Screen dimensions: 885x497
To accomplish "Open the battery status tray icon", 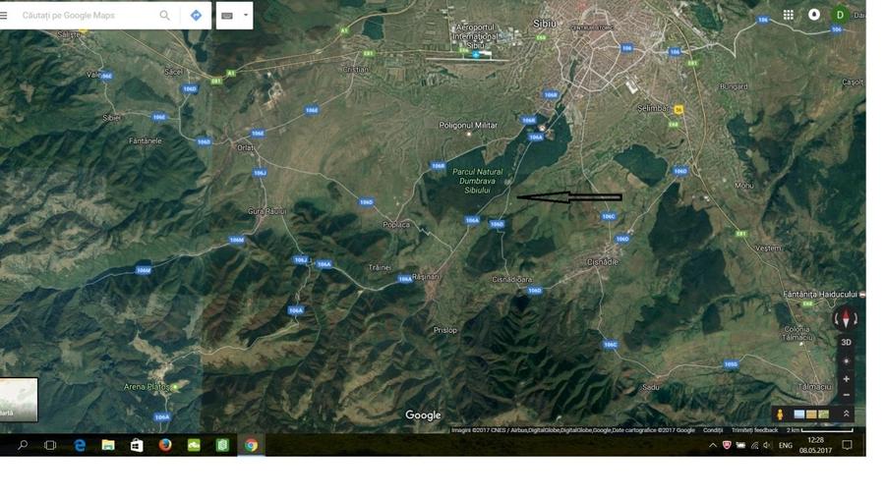I will point(740,445).
